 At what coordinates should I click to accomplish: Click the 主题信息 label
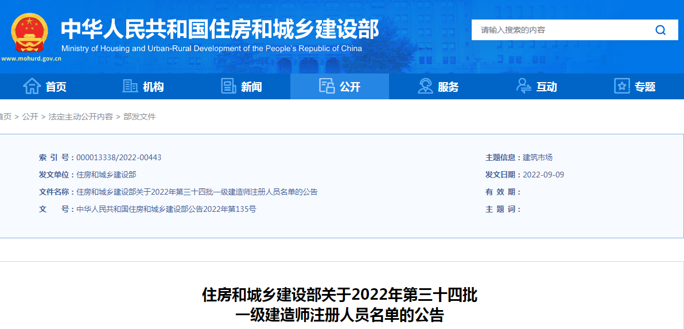tap(503, 157)
